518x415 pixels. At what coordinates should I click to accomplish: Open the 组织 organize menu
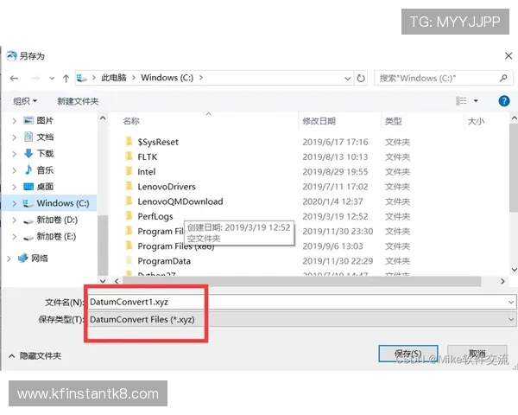25,101
